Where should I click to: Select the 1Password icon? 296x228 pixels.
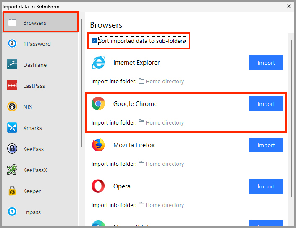point(13,44)
